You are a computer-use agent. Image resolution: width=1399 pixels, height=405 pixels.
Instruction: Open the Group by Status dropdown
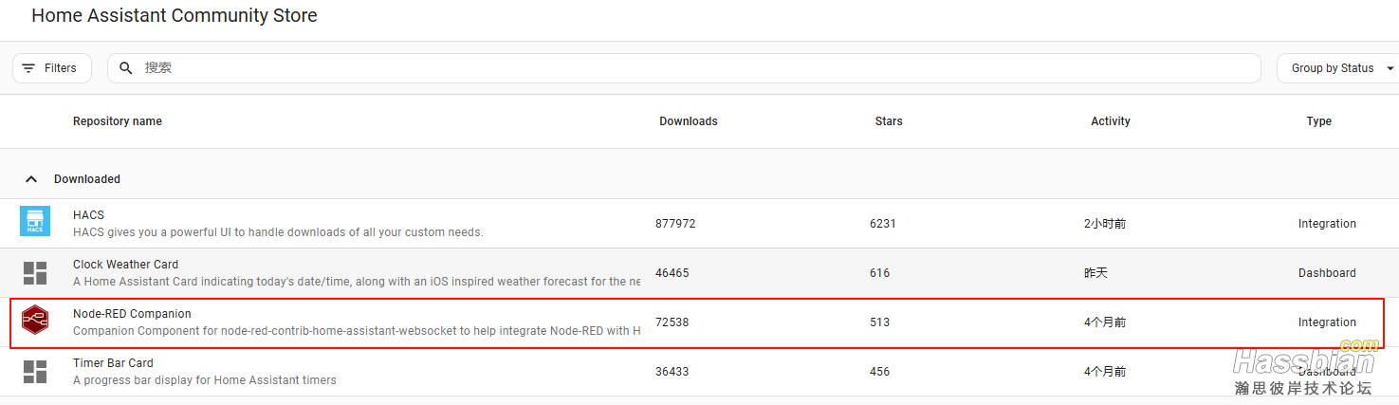tap(1338, 68)
